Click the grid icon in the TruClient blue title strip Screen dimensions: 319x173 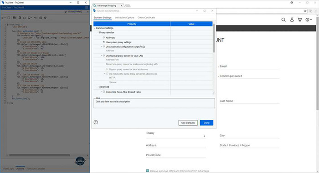coord(87,8)
